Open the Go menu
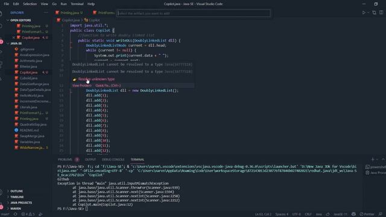 pos(54,4)
